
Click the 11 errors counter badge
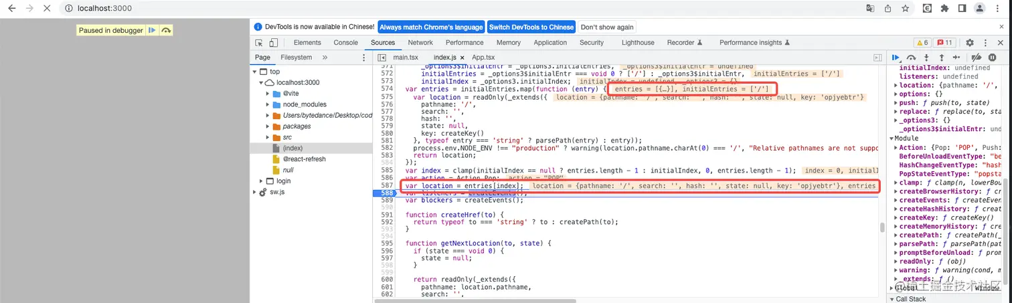pos(945,43)
